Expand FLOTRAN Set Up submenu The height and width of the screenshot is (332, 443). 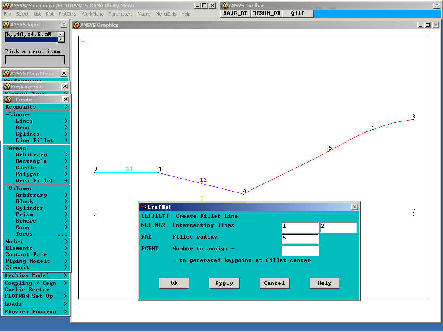(35, 297)
